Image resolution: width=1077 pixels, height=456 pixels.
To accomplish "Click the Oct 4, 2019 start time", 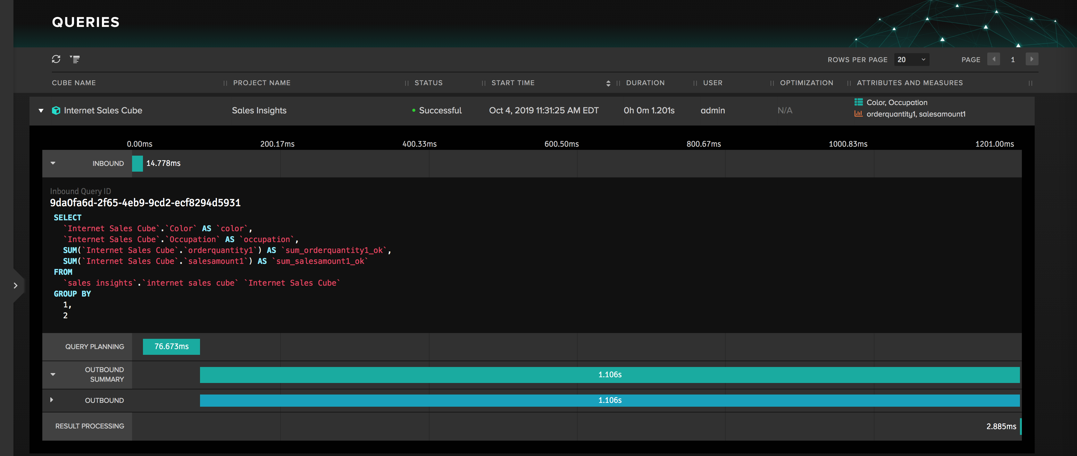I will (x=544, y=111).
